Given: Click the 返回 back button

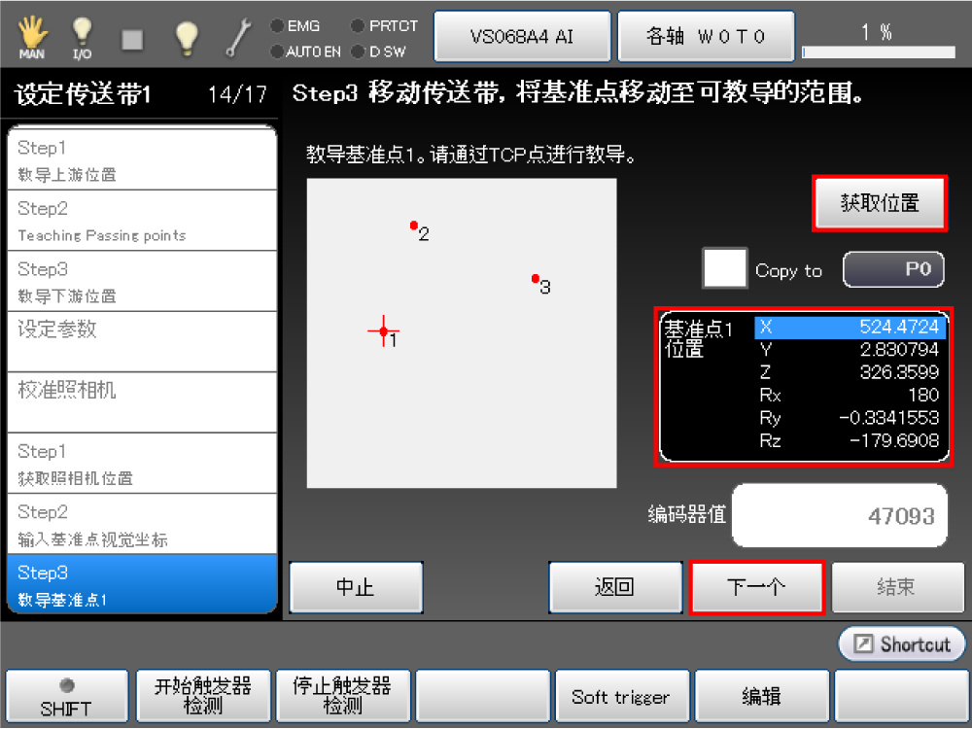Looking at the screenshot, I should [x=615, y=587].
